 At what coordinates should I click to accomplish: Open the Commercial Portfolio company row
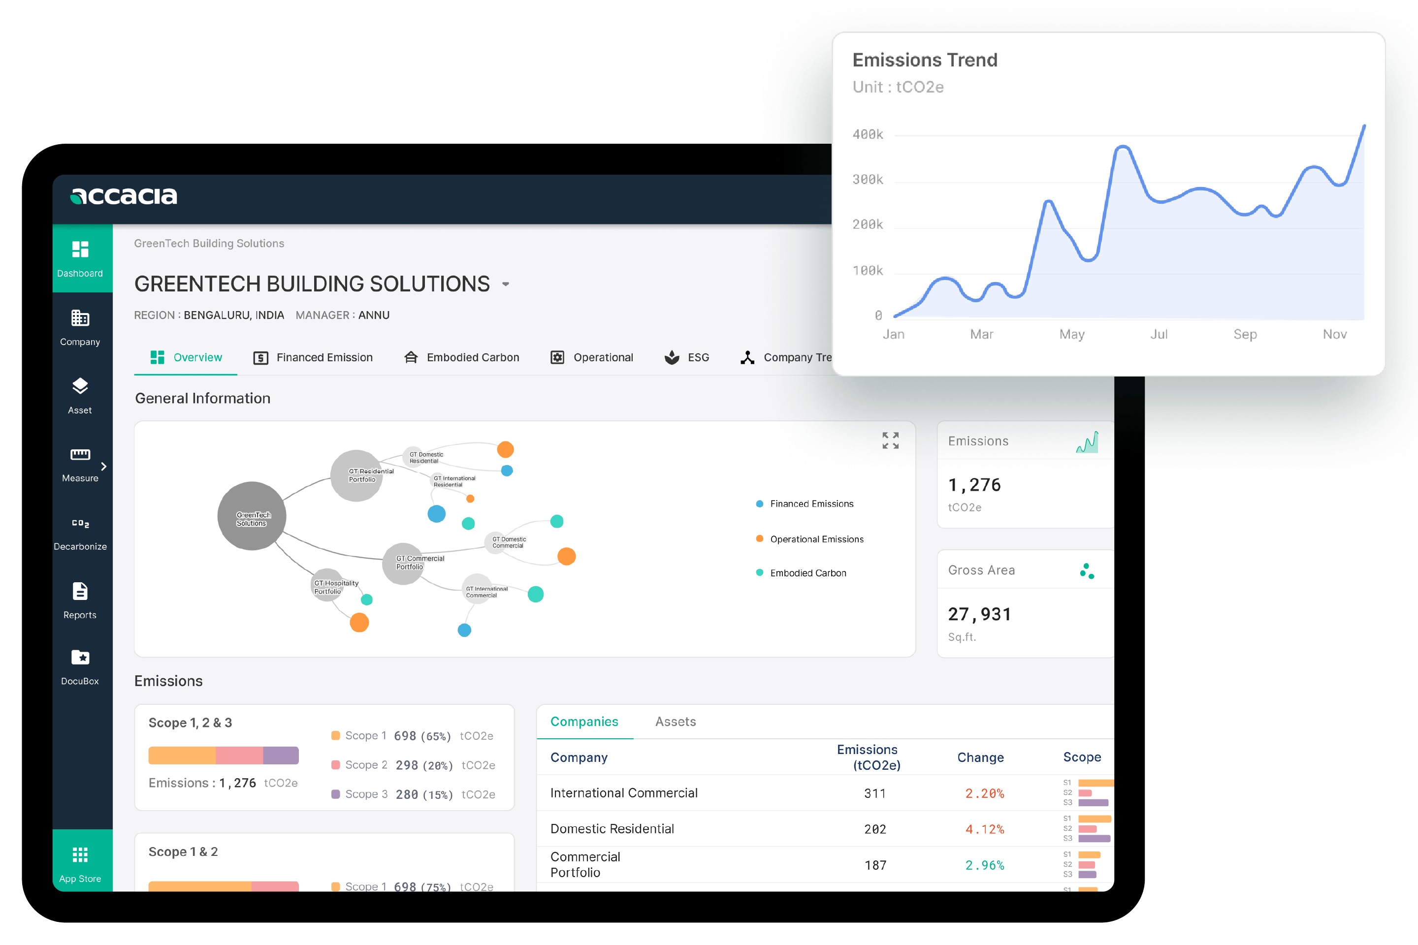(x=825, y=865)
